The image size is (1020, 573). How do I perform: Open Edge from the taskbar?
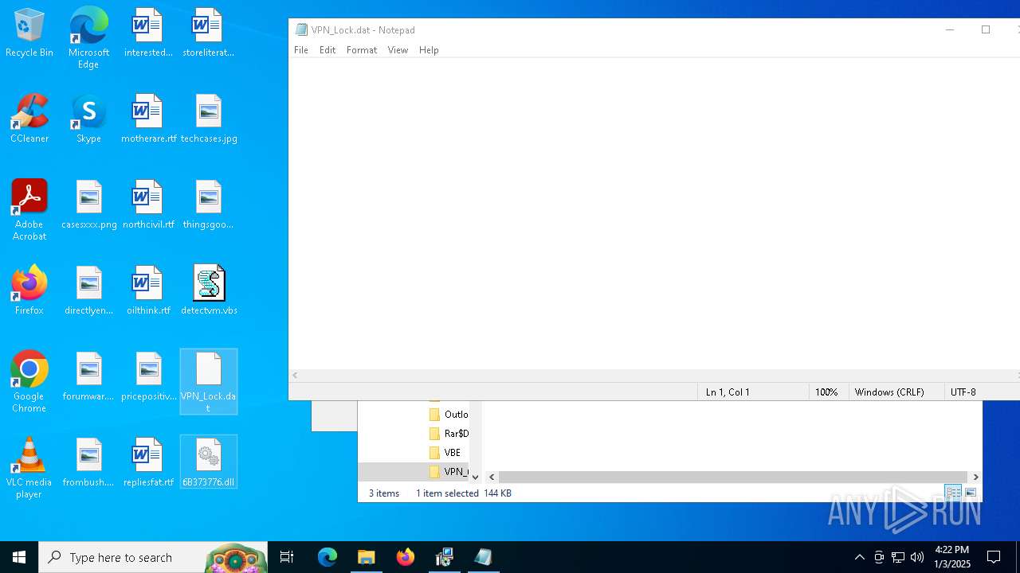point(328,557)
